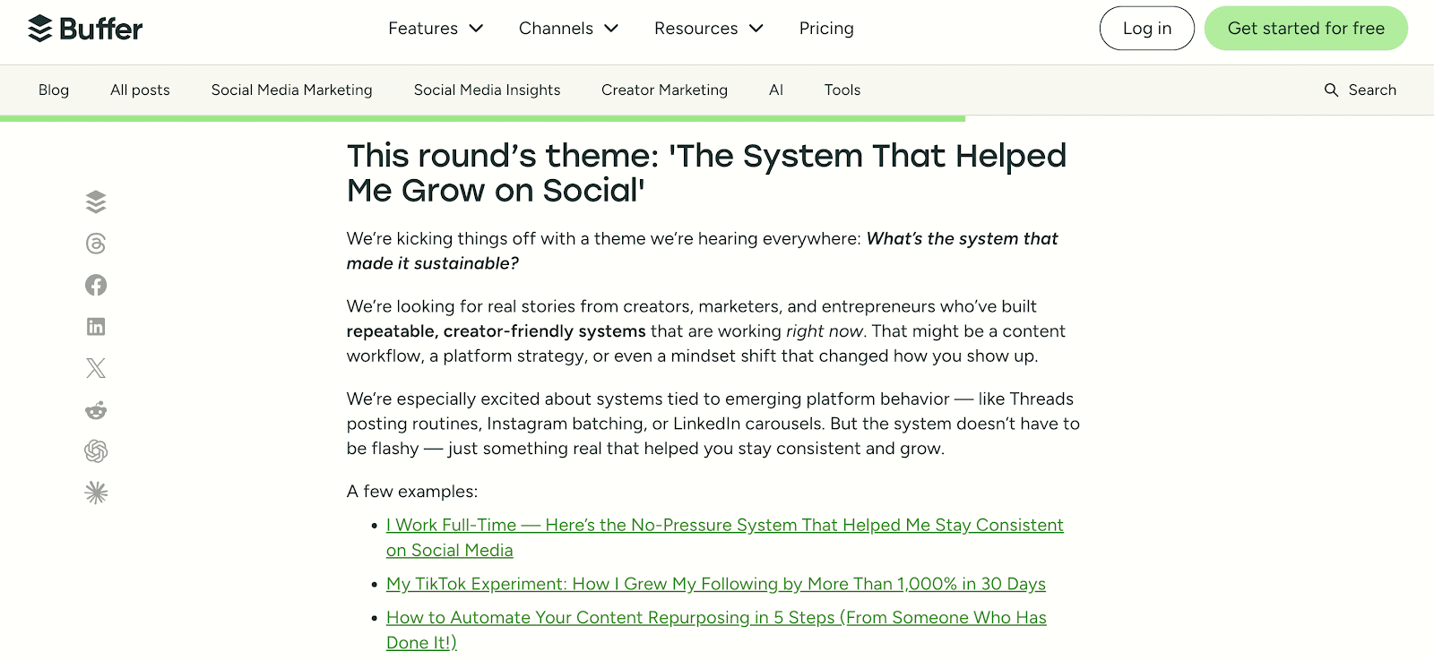The width and height of the screenshot is (1434, 660).
Task: Expand the Resources dropdown menu
Action: tap(708, 29)
